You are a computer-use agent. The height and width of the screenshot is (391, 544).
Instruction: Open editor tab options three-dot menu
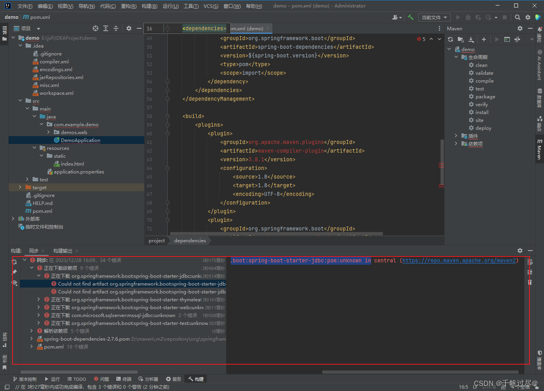[x=439, y=28]
